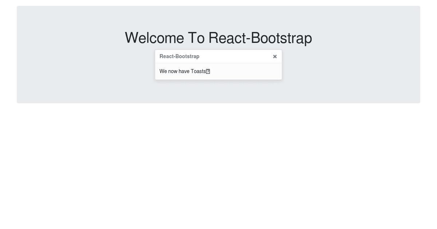The width and height of the screenshot is (437, 229).
Task: Click the word "Toasts" in the toast body
Action: [x=198, y=71]
